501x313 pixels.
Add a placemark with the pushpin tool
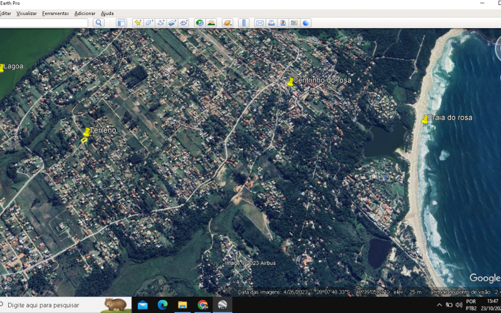tap(138, 23)
